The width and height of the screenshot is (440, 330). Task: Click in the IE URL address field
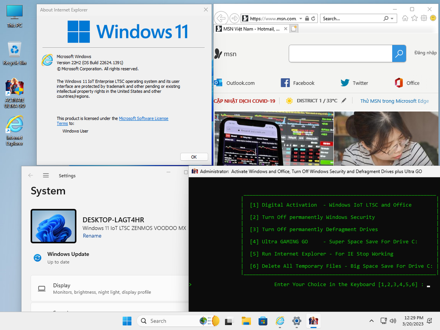[x=273, y=19]
